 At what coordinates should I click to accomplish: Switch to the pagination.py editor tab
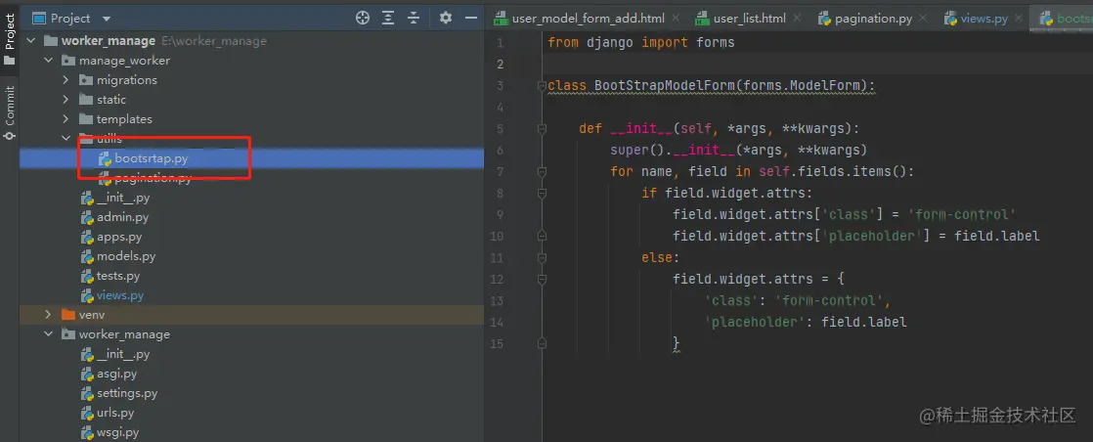pos(873,19)
